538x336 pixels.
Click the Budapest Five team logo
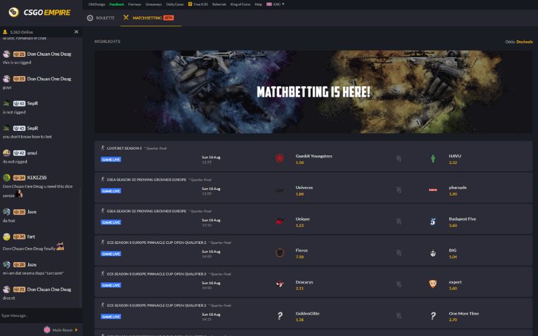pos(433,222)
